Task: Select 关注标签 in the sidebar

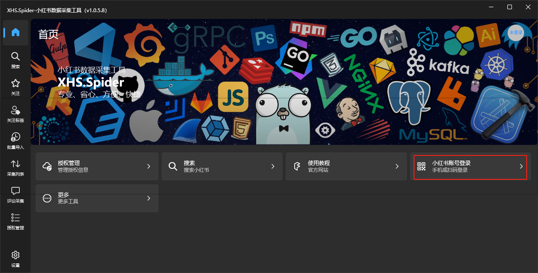Action: click(16, 114)
